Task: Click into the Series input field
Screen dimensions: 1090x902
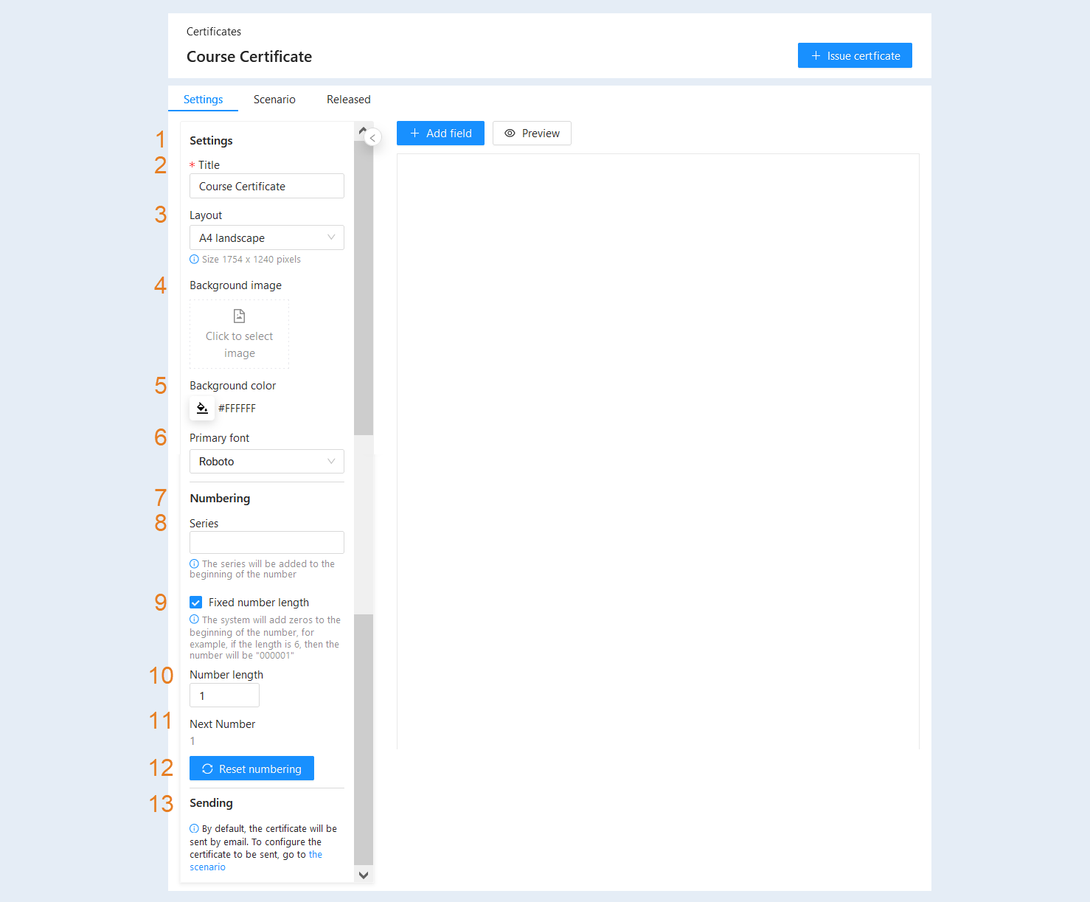Action: coord(267,542)
